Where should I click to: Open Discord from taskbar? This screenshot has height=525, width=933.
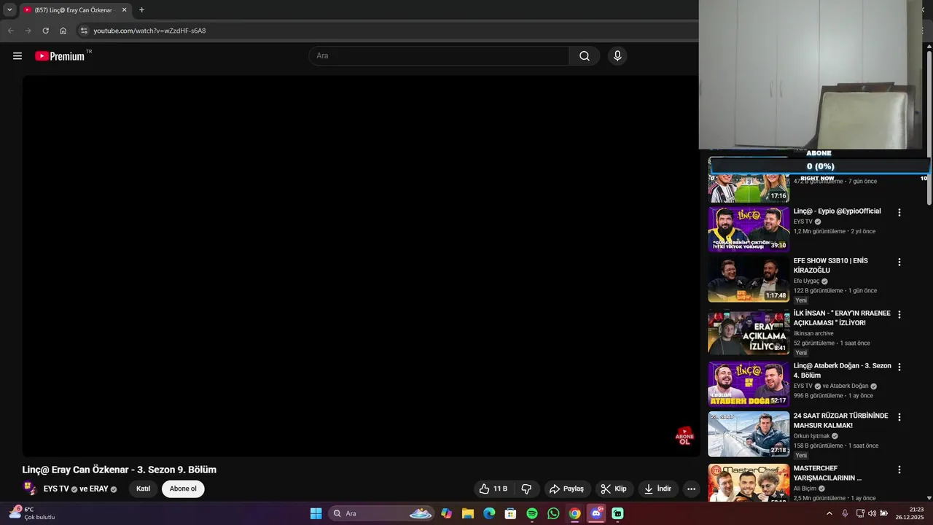click(x=596, y=513)
